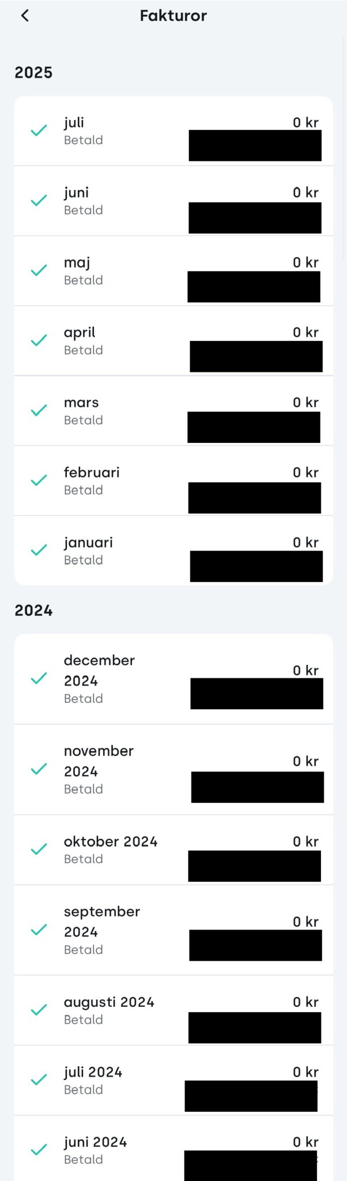The height and width of the screenshot is (1181, 347).
Task: Click the 0 kr amount for juli 2025
Action: click(305, 122)
